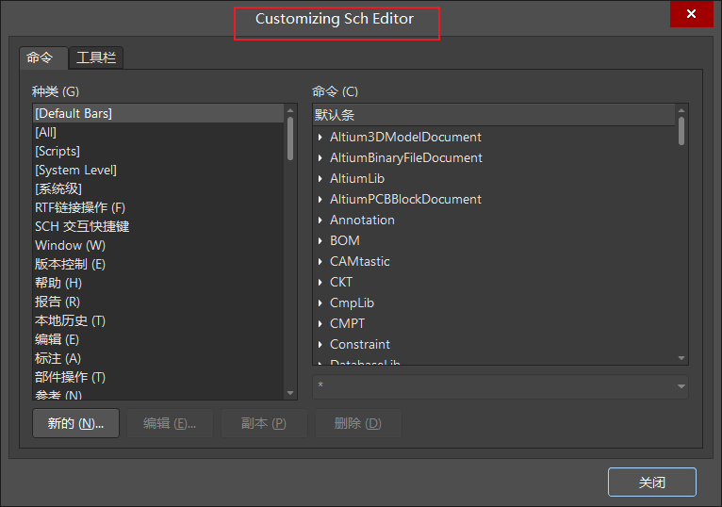Expand the AltiumLib node
Screen dimensions: 722x507
pos(320,179)
